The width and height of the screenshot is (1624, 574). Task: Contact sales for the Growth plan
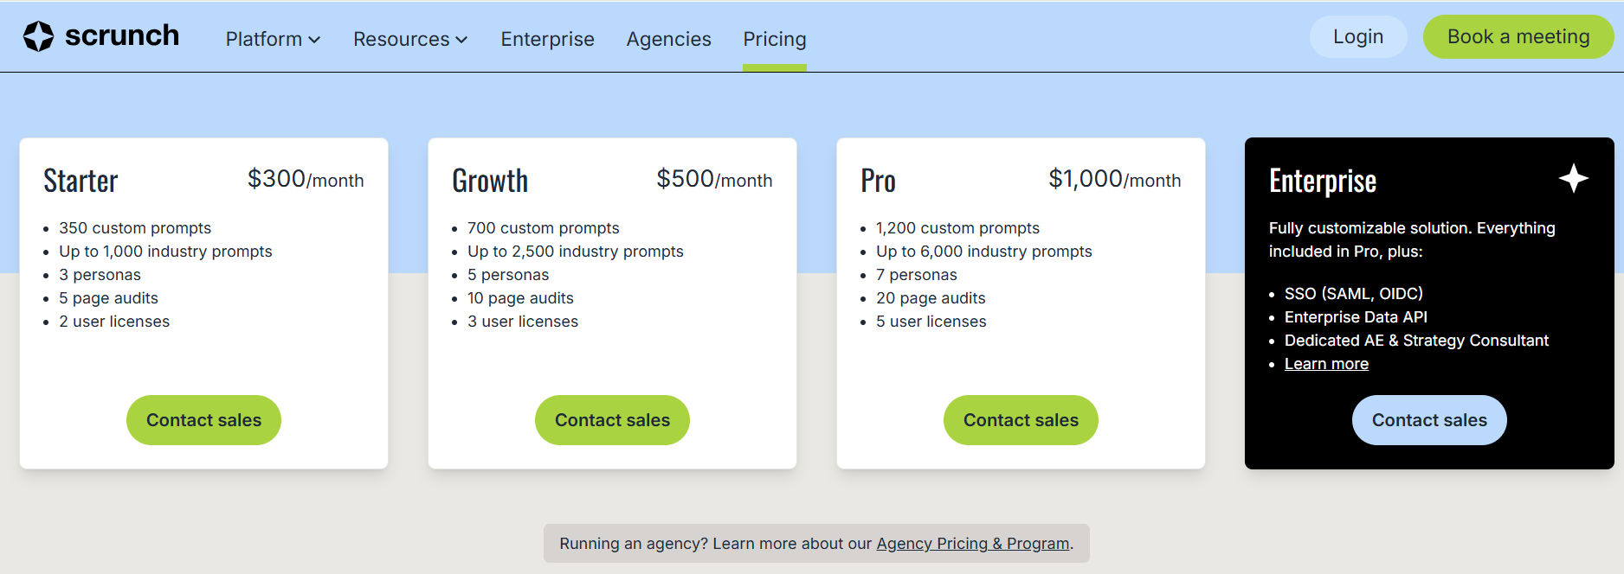[612, 420]
